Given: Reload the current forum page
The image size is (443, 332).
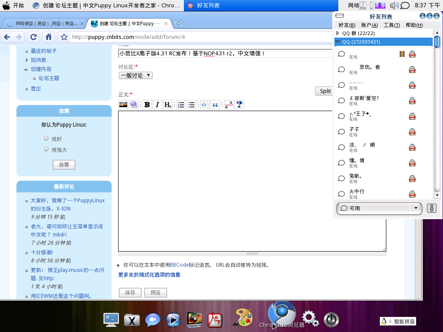Looking at the screenshot, I should click(x=34, y=37).
